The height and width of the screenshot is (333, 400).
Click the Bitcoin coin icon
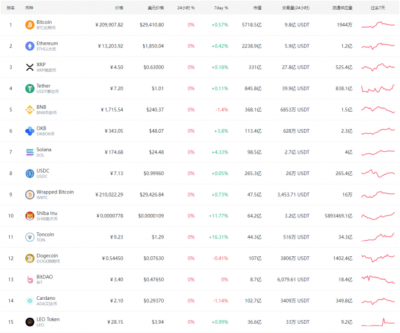pos(30,25)
